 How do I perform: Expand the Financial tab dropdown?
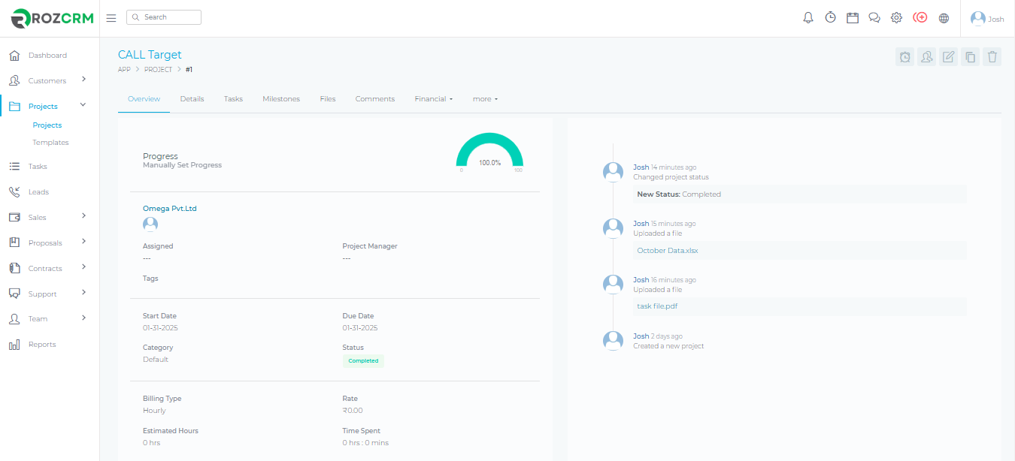[433, 99]
